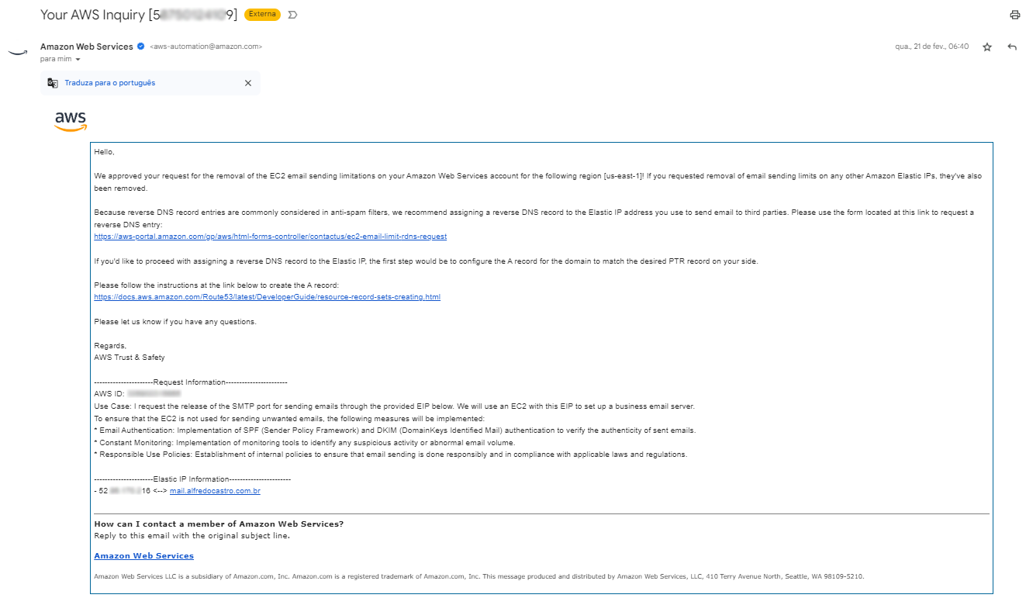The height and width of the screenshot is (605, 1026).
Task: Click the aws-automation@amazon.com address
Action: [206, 47]
